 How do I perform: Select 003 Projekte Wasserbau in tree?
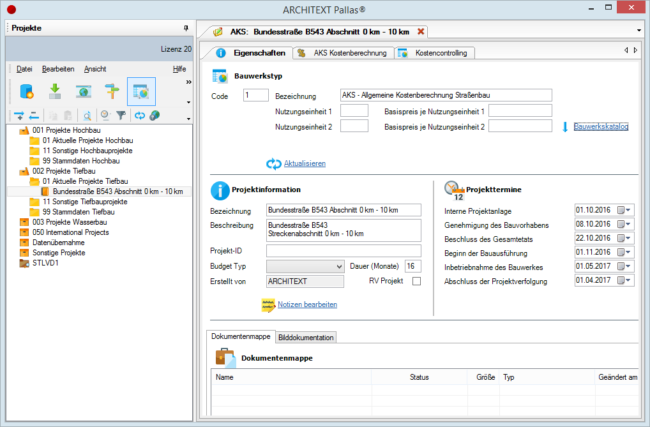pos(70,222)
